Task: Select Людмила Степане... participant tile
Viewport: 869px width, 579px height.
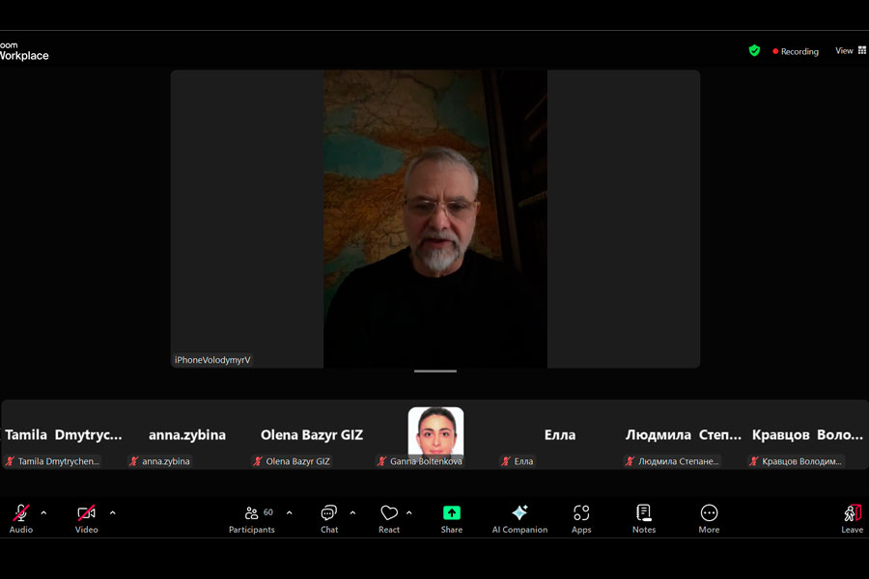Action: coord(684,435)
